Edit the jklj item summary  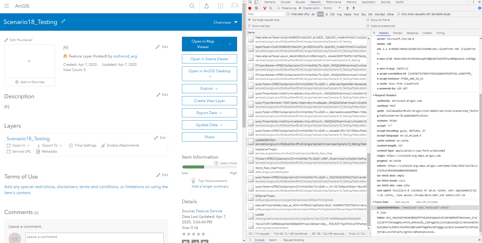click(162, 47)
